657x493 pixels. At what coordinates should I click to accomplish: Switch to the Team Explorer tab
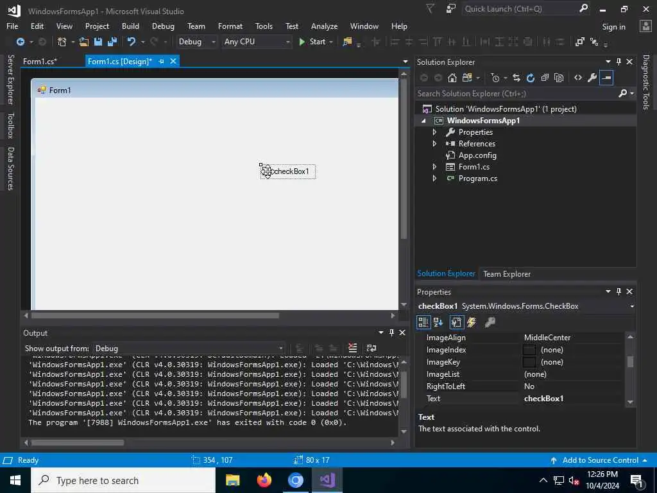[x=507, y=273]
